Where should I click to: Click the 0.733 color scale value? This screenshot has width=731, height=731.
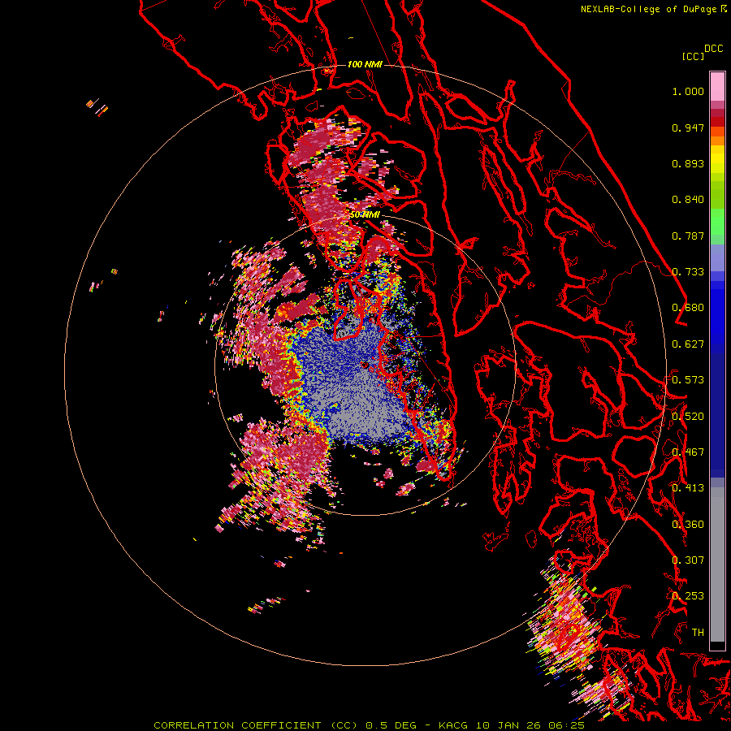point(688,272)
